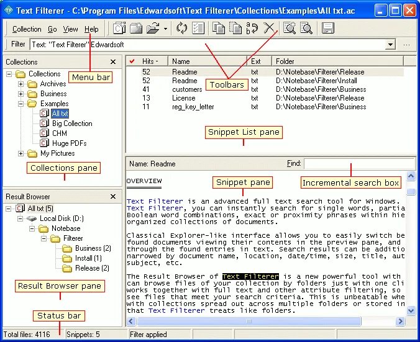
Task: Create a new collection with the toolbar icon
Action: [x=119, y=28]
